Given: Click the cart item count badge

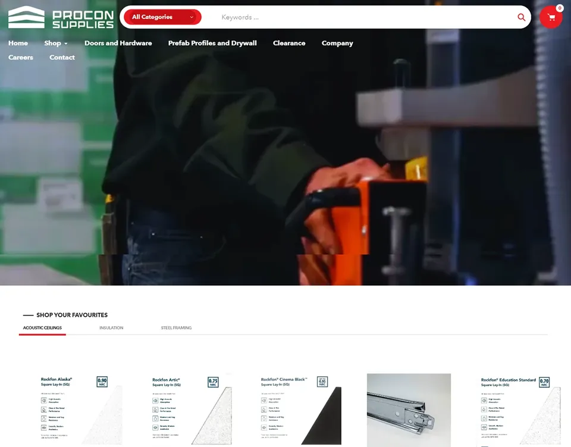Looking at the screenshot, I should click(x=560, y=8).
